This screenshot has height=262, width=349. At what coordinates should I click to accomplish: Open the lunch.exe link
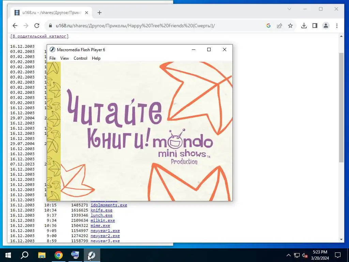[x=102, y=215]
